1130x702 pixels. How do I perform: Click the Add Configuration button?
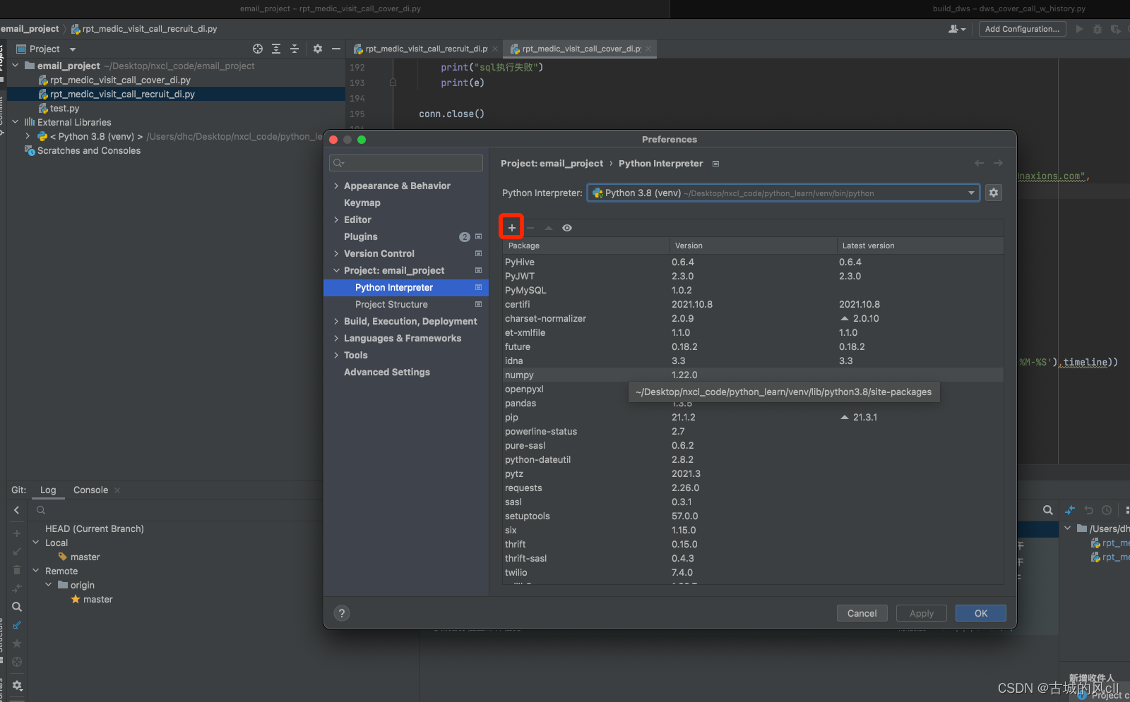(x=1022, y=29)
